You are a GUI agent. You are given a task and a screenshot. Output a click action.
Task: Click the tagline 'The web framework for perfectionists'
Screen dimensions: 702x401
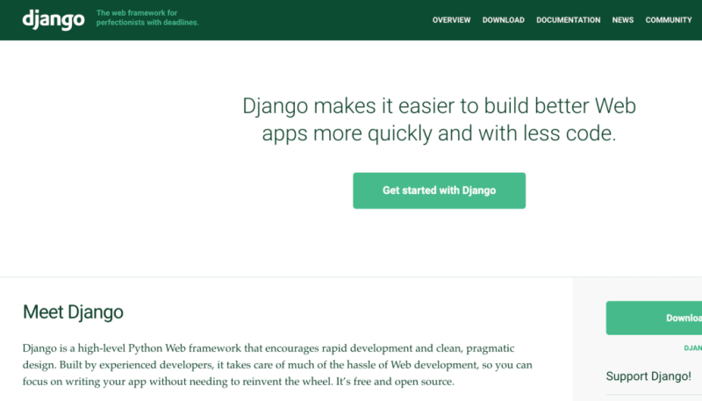point(147,18)
